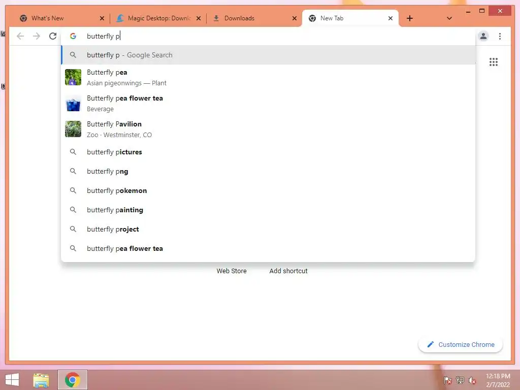Click the muted volume tray icon
This screenshot has height=390, width=520.
472,380
